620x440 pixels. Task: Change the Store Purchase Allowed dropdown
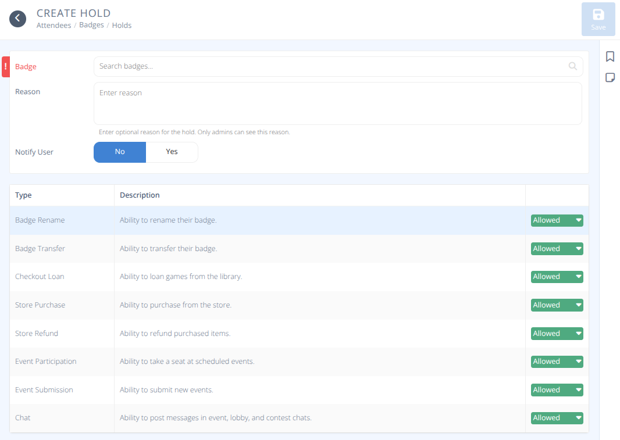click(557, 305)
